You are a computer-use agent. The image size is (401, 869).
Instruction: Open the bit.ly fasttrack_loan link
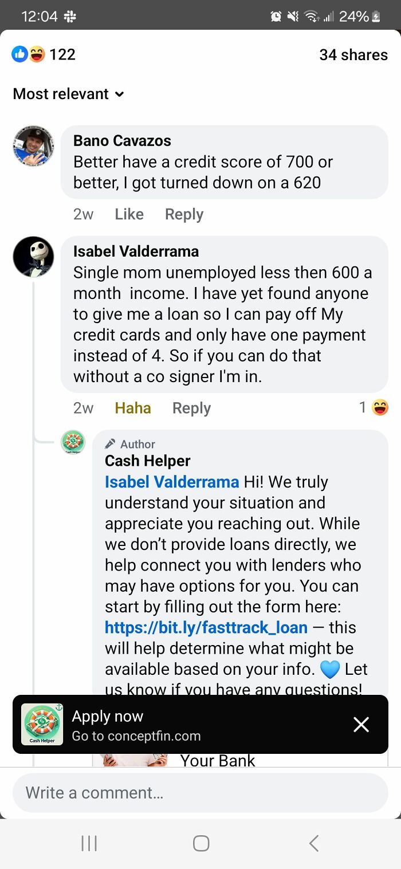point(206,627)
